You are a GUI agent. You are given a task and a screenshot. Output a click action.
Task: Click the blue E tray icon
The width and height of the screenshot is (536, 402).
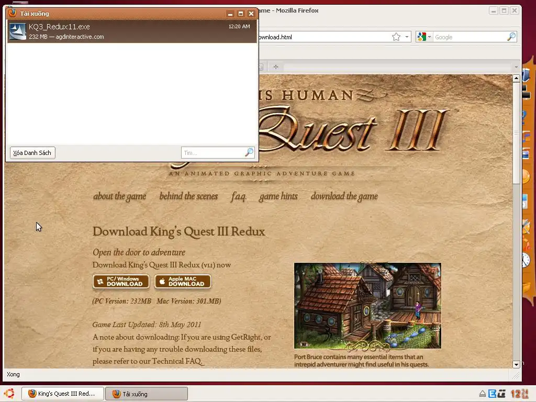tap(492, 394)
